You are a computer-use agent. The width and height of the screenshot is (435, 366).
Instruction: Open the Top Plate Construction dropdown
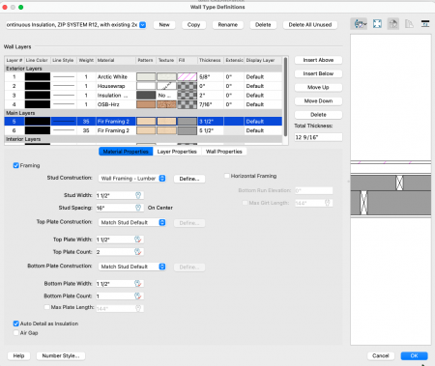tap(131, 222)
